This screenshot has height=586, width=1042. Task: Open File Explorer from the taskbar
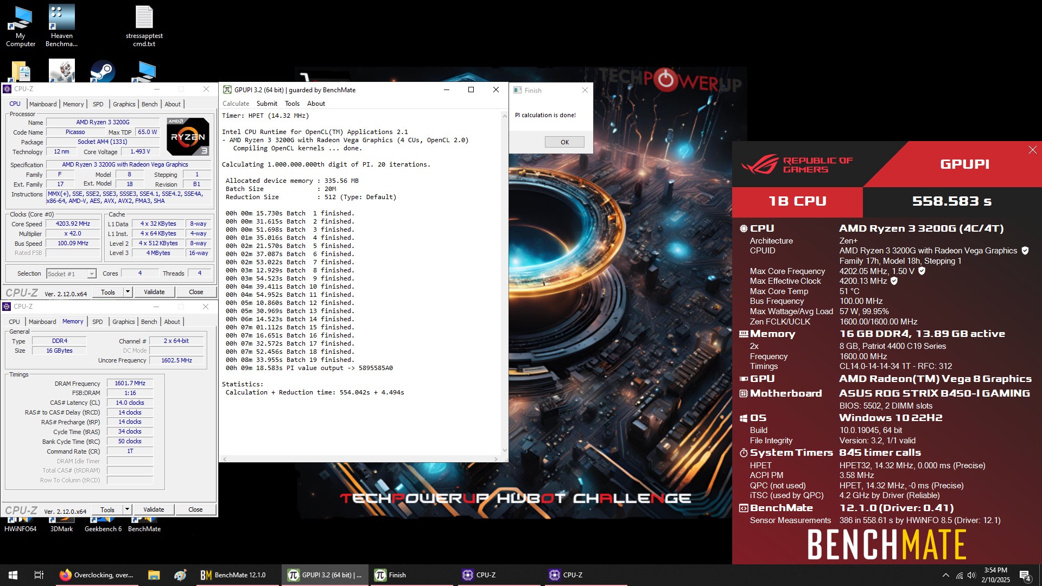pyautogui.click(x=154, y=575)
